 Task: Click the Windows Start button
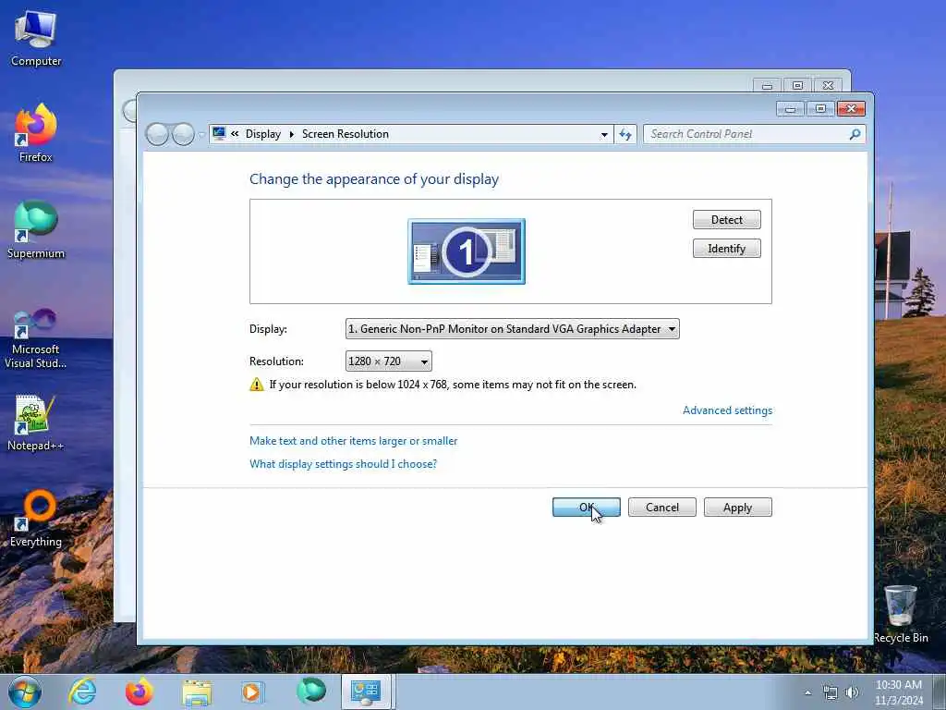click(25, 692)
